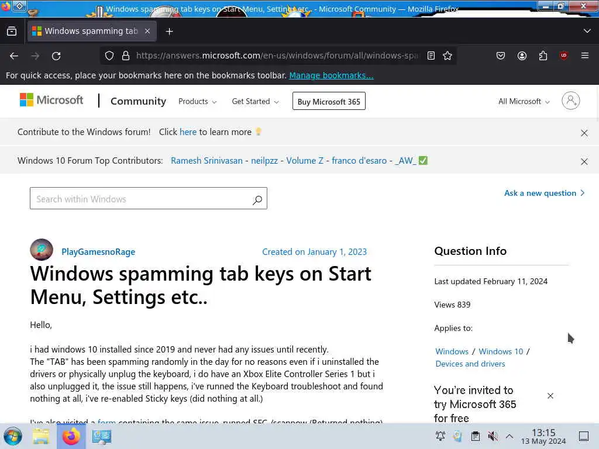This screenshot has height=449, width=599.
Task: Open a new tab
Action: tap(170, 32)
